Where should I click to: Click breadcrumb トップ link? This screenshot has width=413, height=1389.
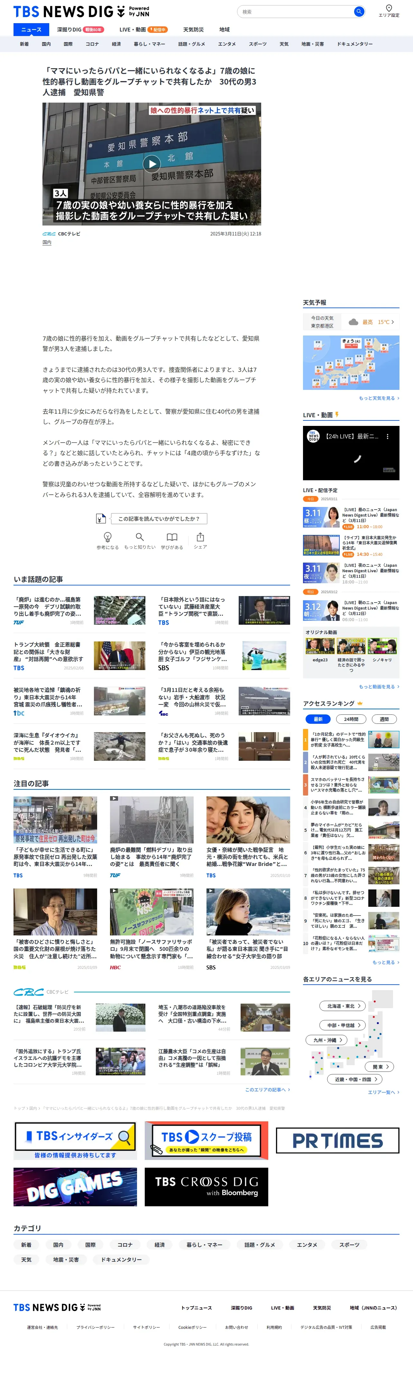pos(19,1108)
